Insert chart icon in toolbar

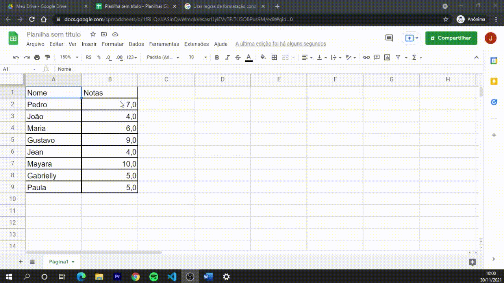click(387, 57)
